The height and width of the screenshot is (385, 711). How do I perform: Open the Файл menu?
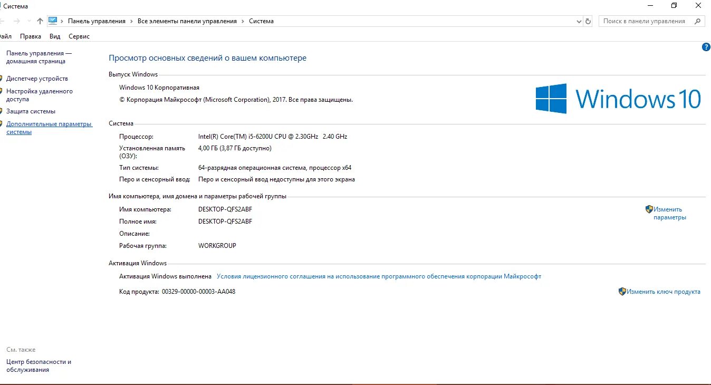click(x=6, y=36)
